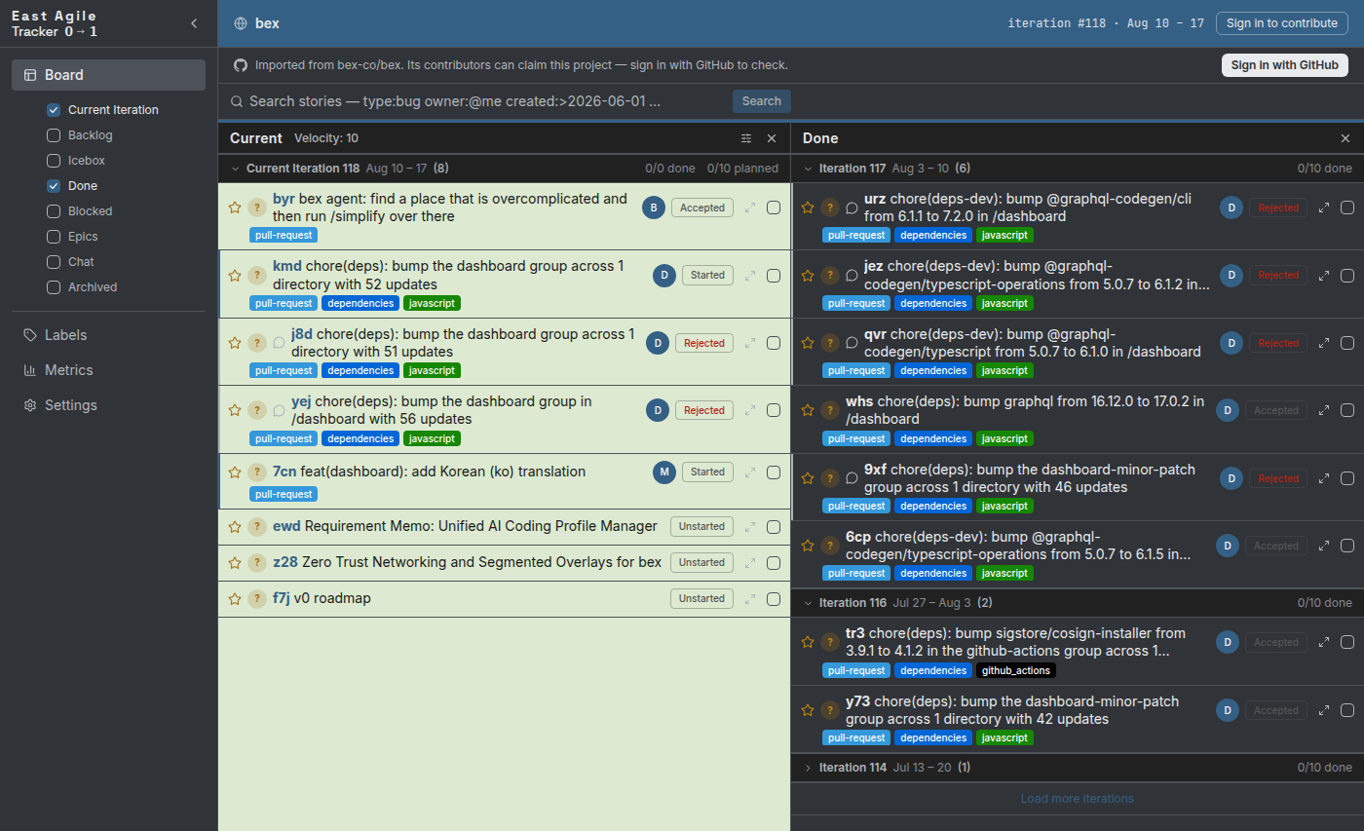Click the D owner avatar on kmd story
1364x831 pixels.
pos(664,276)
